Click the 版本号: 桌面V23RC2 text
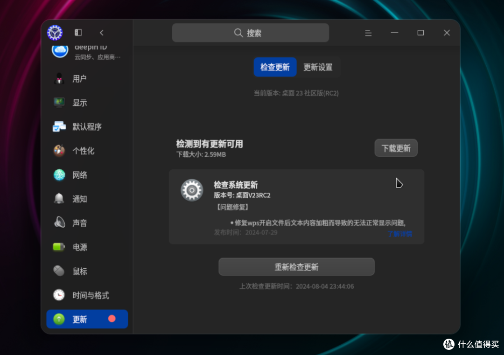This screenshot has height=355, width=504. 242,195
